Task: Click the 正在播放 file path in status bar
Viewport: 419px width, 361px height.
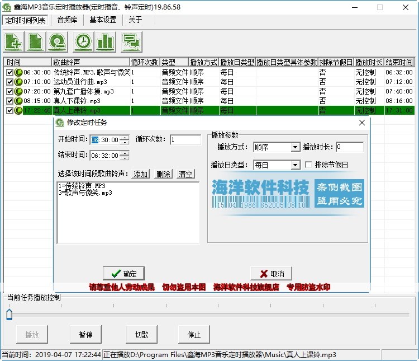Action: point(220,355)
